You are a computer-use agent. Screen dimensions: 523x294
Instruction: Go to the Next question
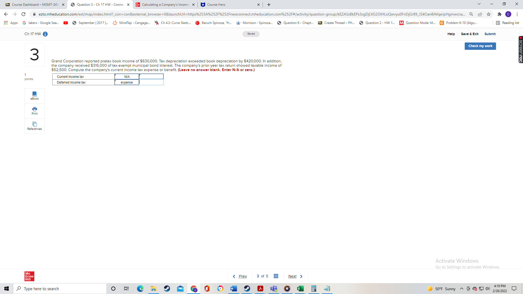(x=292, y=276)
